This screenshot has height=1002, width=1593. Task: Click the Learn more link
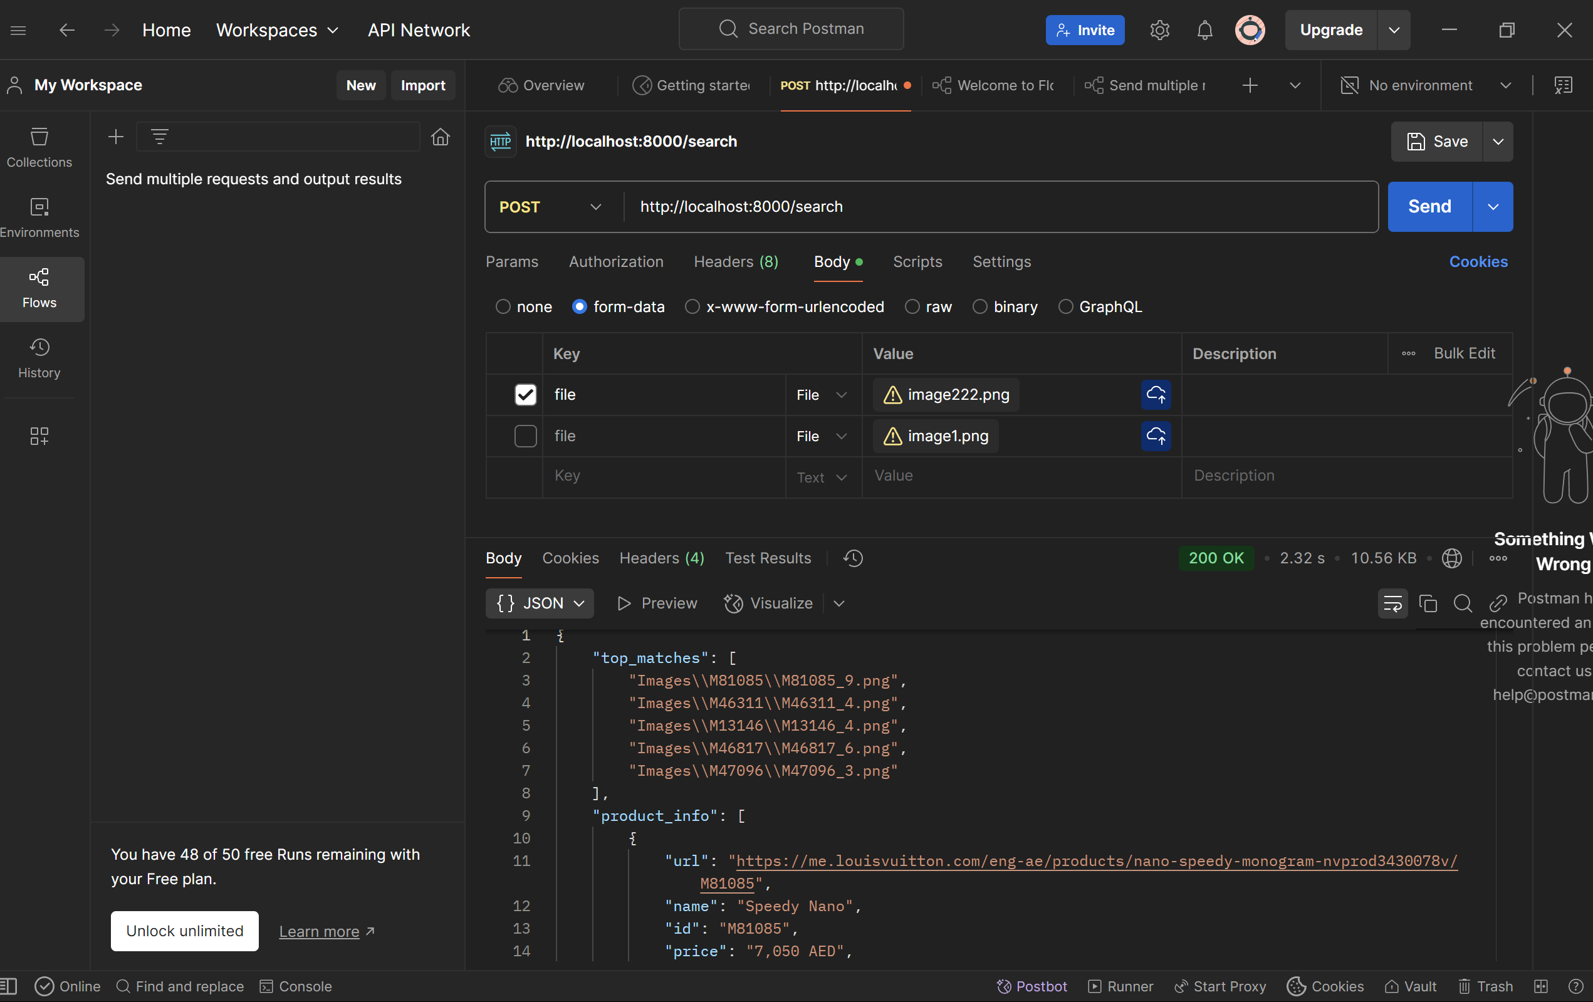320,931
